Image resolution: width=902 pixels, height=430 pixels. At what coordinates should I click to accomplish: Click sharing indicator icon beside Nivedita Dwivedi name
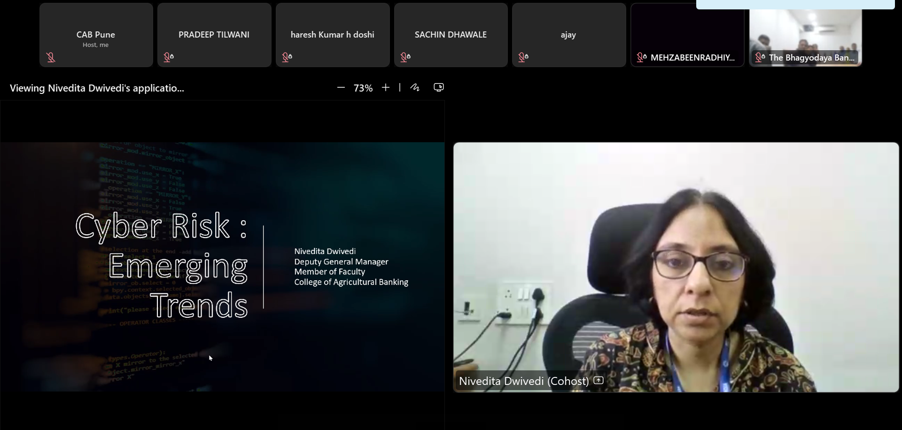pyautogui.click(x=599, y=380)
